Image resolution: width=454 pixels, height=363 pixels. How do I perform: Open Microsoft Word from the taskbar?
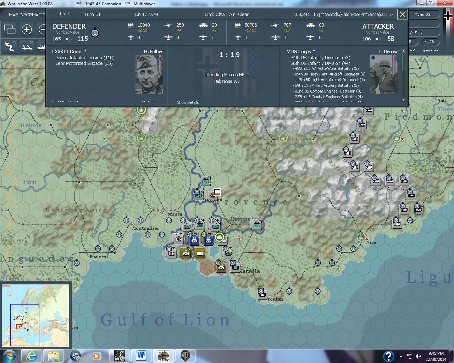(x=141, y=356)
